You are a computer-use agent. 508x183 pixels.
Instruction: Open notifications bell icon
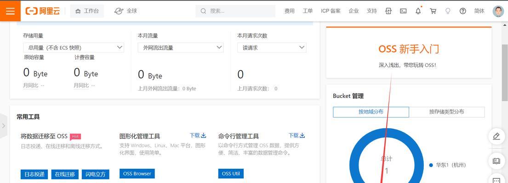coord(418,11)
